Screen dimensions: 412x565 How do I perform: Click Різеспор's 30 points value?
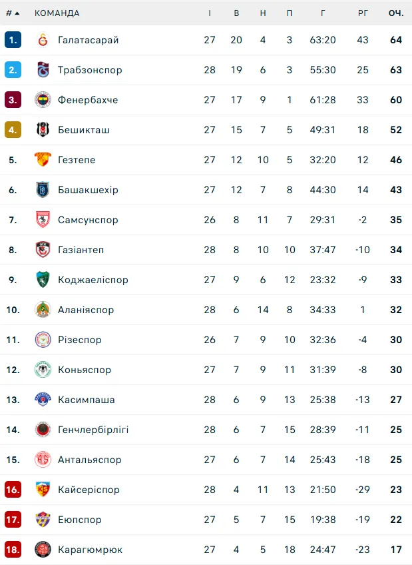pos(396,340)
